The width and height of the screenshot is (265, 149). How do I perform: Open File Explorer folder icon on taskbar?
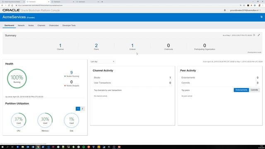23,147
